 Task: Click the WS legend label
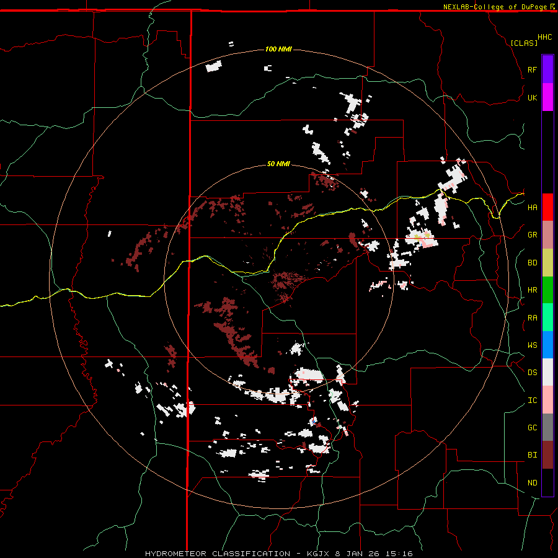[x=532, y=345]
